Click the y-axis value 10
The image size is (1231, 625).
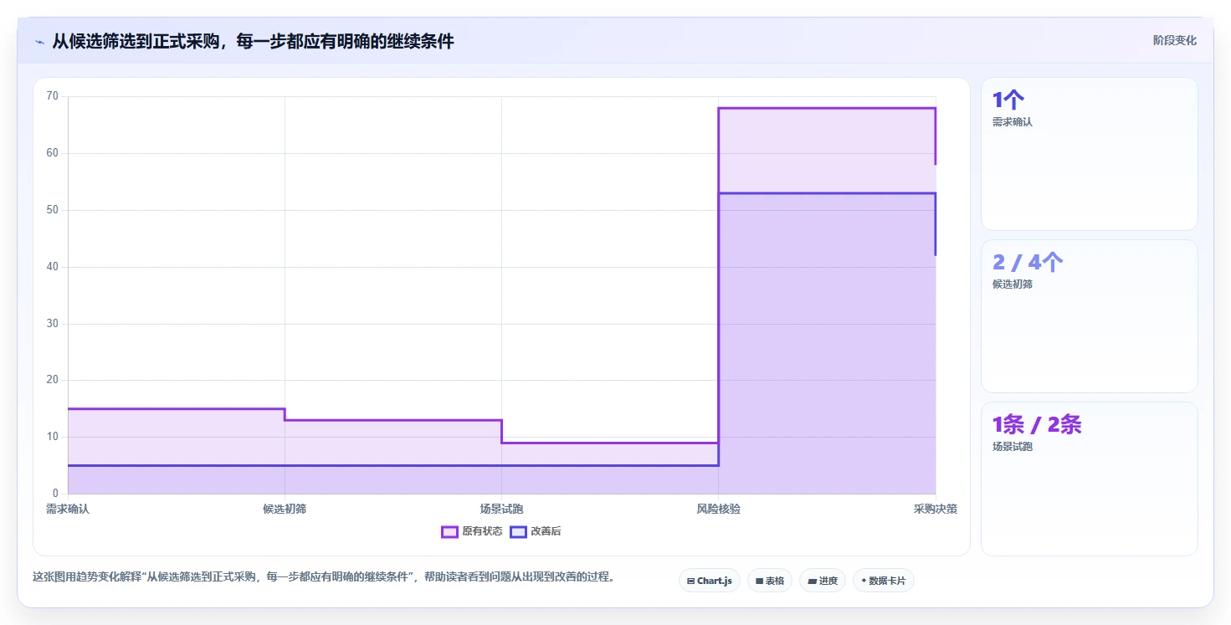[52, 437]
